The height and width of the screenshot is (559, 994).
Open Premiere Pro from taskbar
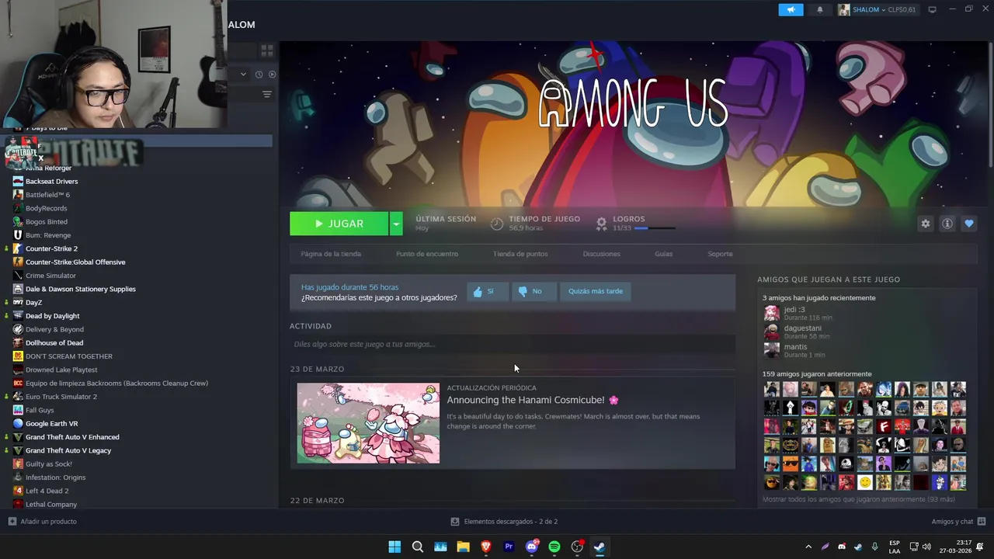tap(509, 547)
